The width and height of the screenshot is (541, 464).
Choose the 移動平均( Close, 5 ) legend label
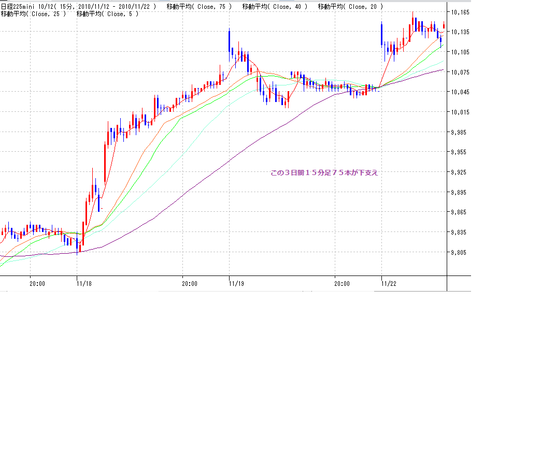(107, 14)
